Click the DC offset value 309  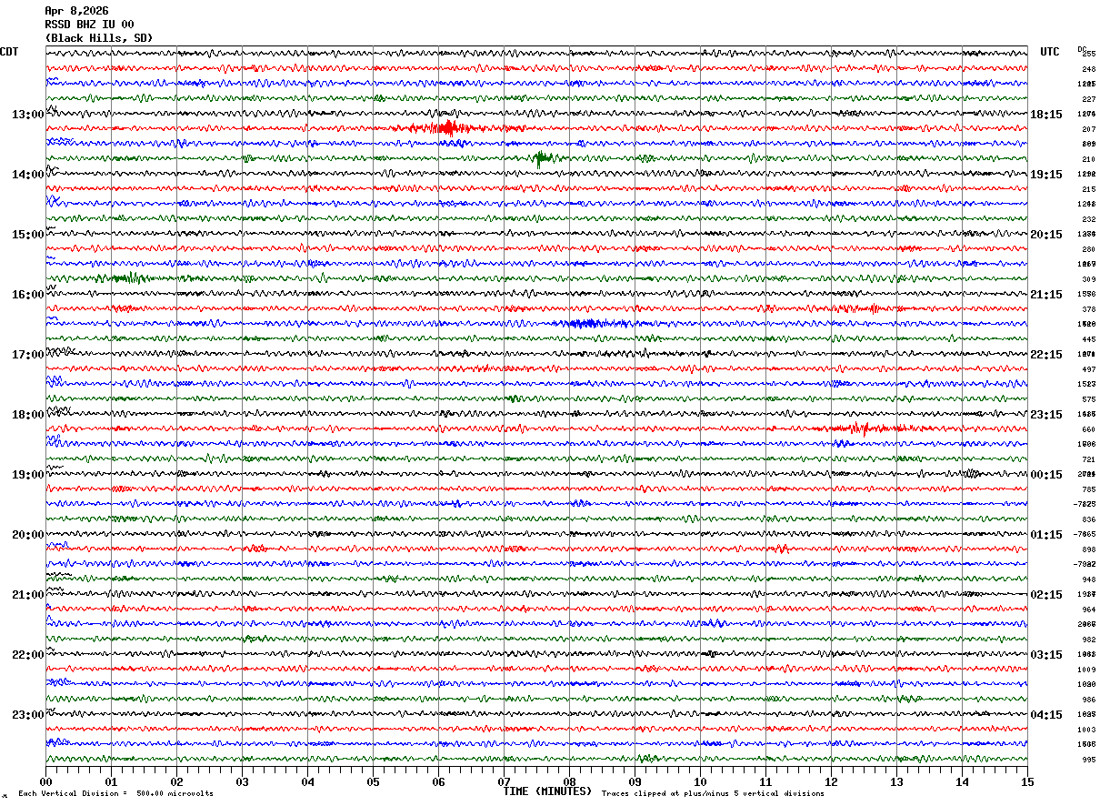pyautogui.click(x=1088, y=279)
